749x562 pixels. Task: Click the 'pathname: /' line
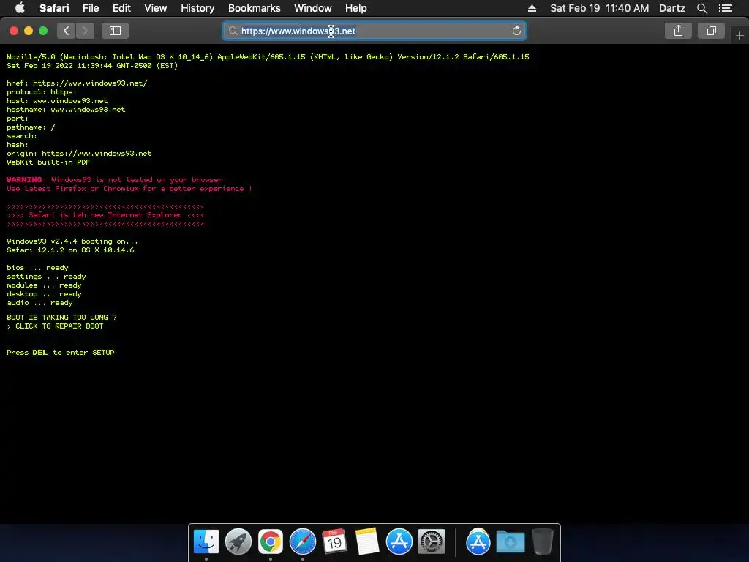[x=31, y=127]
